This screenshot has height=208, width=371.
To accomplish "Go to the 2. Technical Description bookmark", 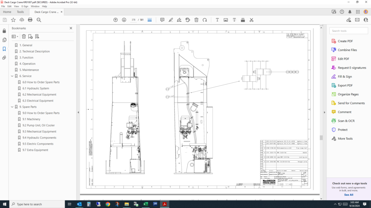I will [34, 51].
